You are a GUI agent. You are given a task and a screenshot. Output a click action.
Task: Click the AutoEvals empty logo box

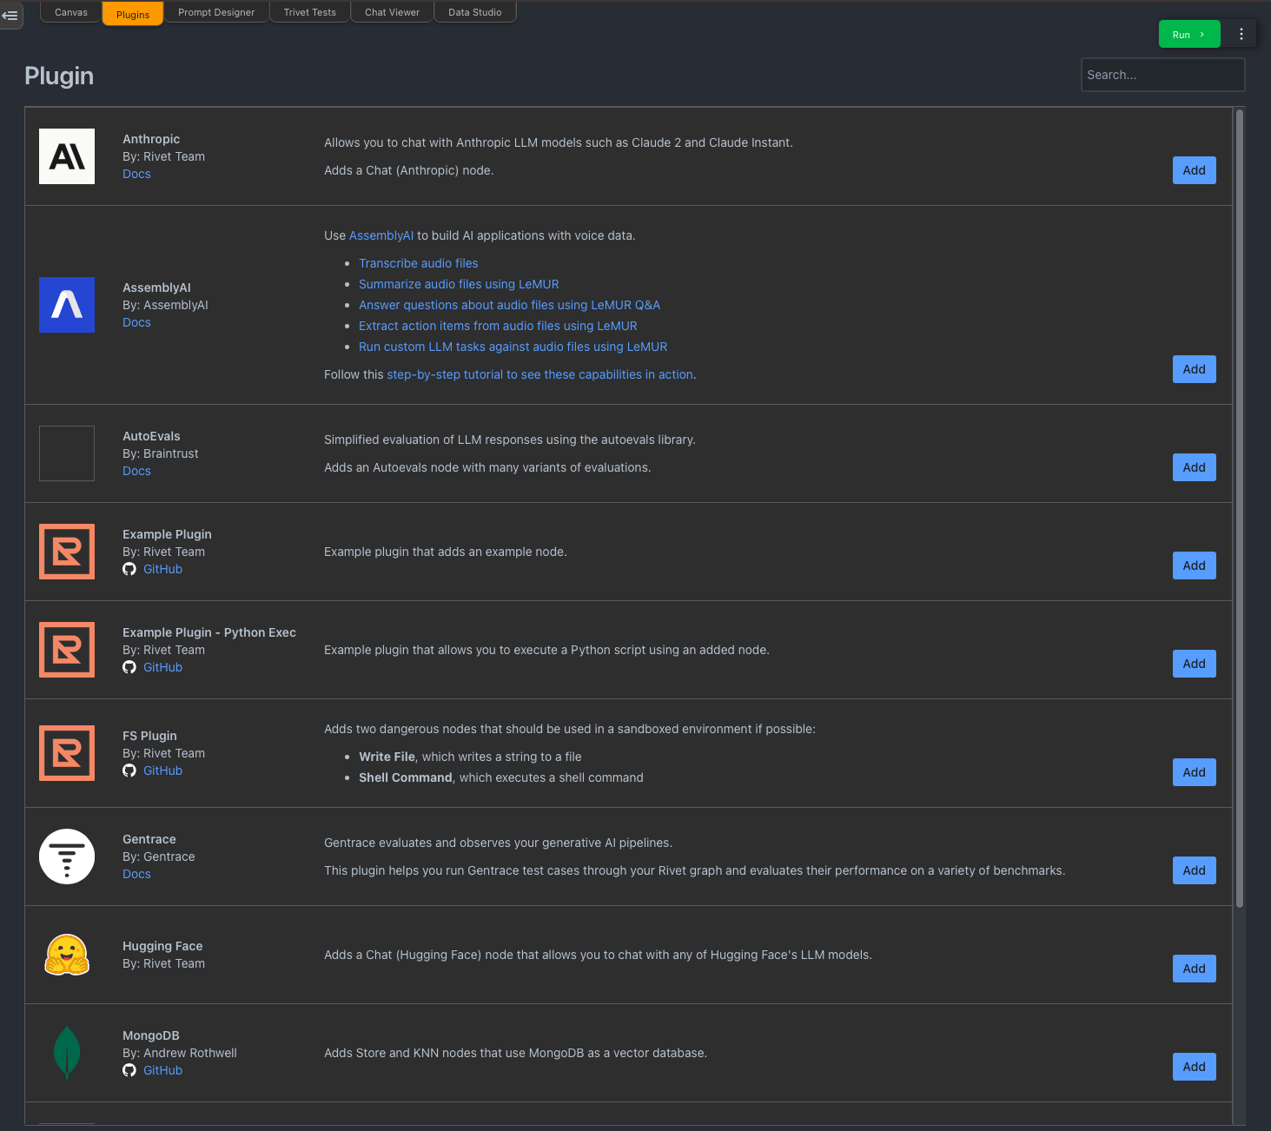pos(67,453)
